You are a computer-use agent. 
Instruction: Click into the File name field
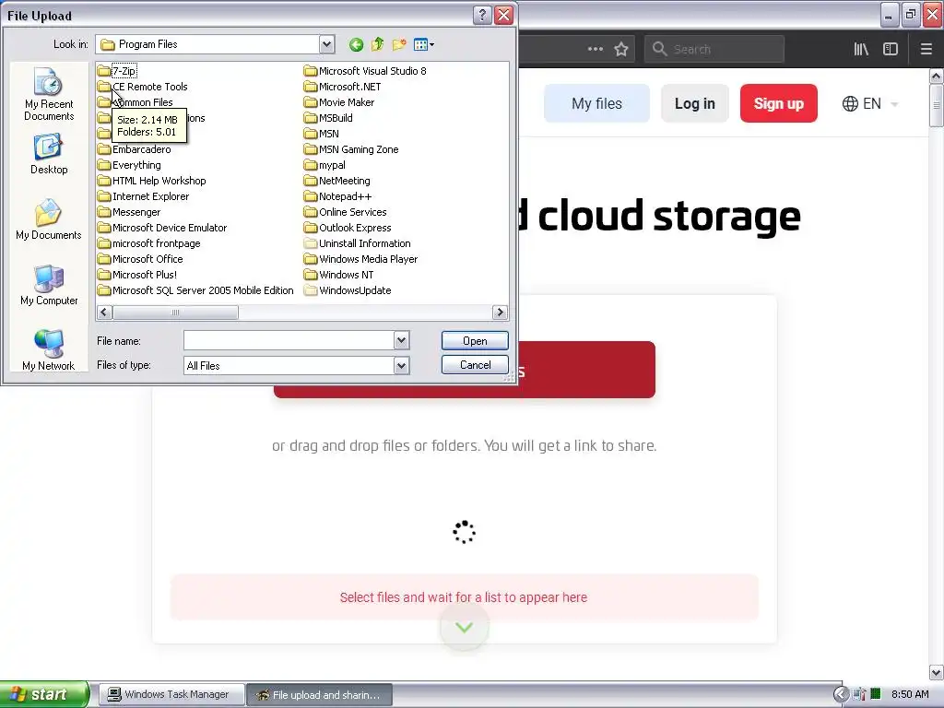(289, 341)
